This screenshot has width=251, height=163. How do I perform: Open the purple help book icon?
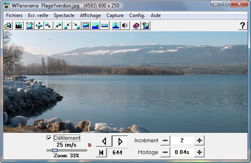point(136,26)
